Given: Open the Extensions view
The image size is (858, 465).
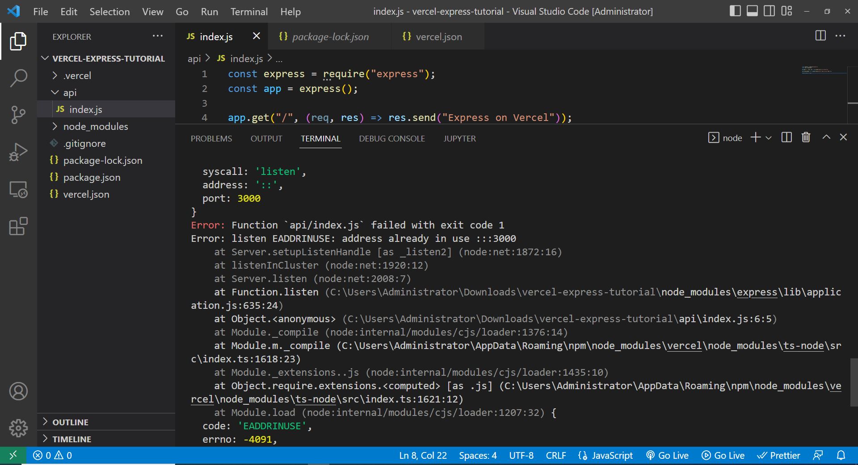Looking at the screenshot, I should pos(18,226).
